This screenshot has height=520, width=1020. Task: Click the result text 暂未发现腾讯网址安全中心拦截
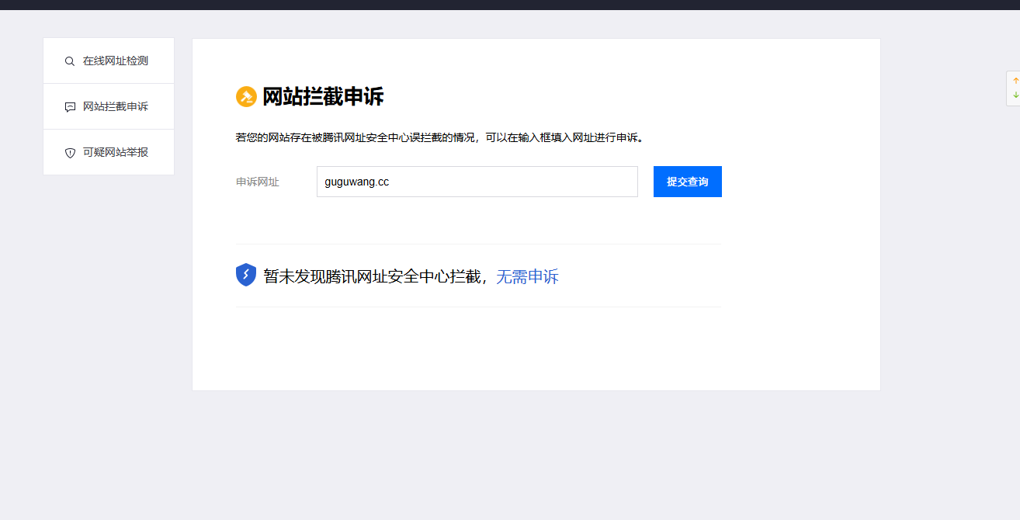click(x=372, y=276)
